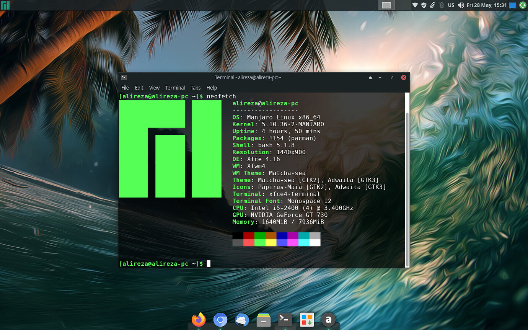Open Chromium browser from the dock
Image resolution: width=528 pixels, height=330 pixels.
(x=220, y=319)
